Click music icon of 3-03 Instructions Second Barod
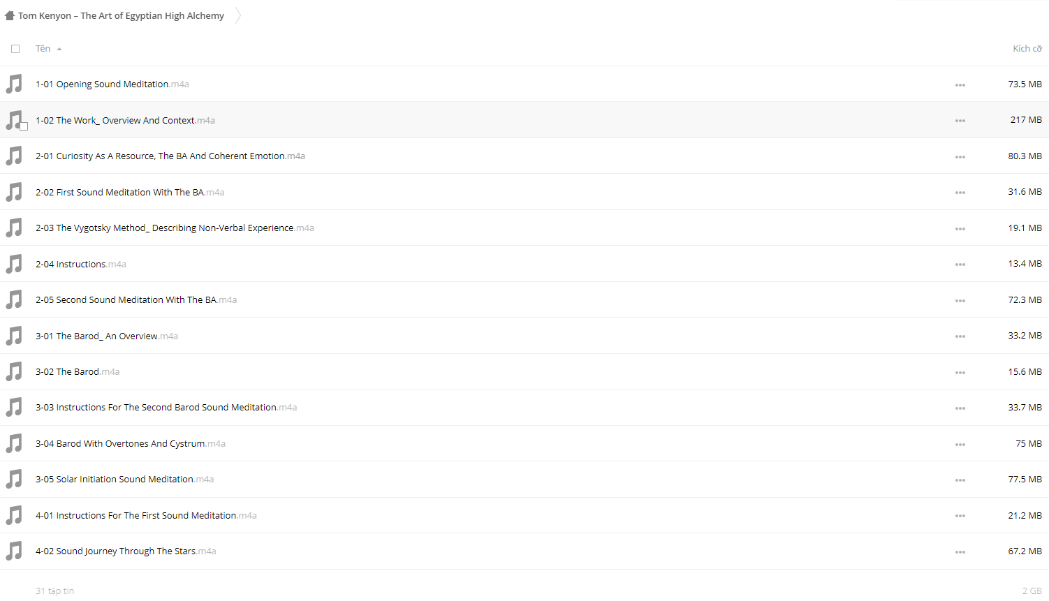The image size is (1049, 601). (x=14, y=407)
